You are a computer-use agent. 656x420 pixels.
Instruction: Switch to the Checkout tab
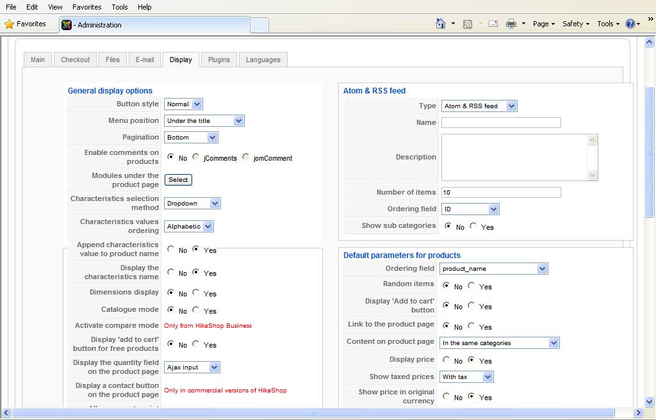tap(76, 60)
